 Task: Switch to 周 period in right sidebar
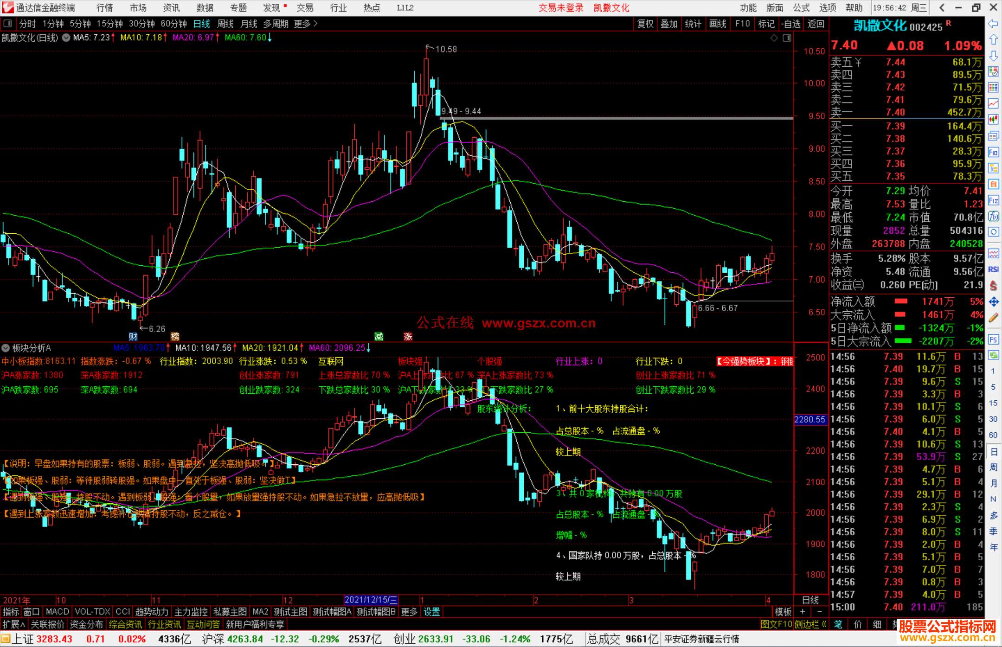[x=993, y=468]
